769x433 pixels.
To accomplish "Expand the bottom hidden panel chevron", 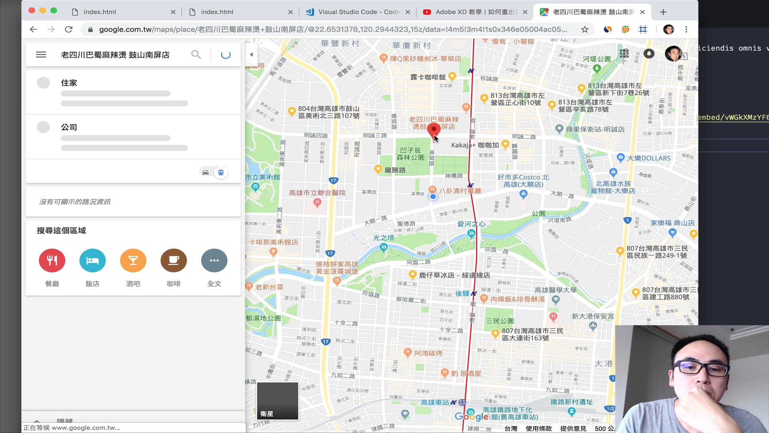I will click(x=36, y=421).
